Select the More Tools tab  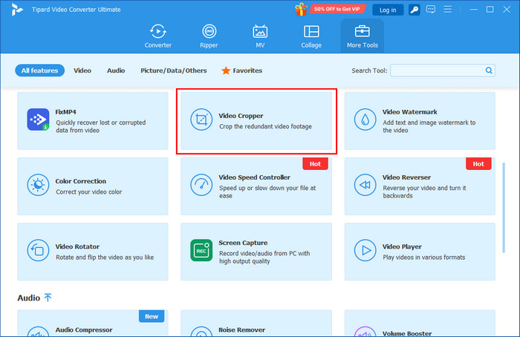click(363, 36)
